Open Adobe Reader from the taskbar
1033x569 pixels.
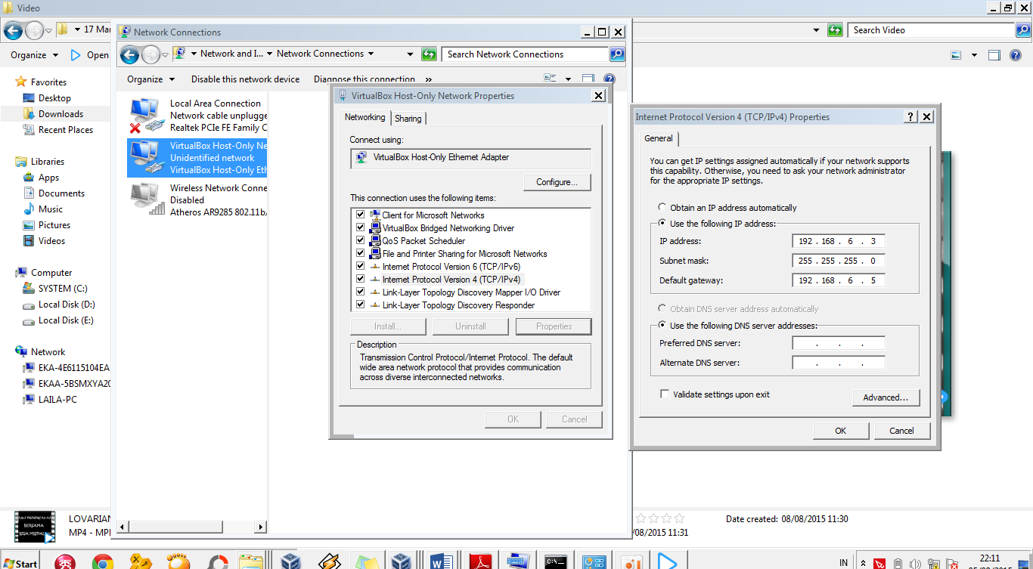pyautogui.click(x=480, y=562)
